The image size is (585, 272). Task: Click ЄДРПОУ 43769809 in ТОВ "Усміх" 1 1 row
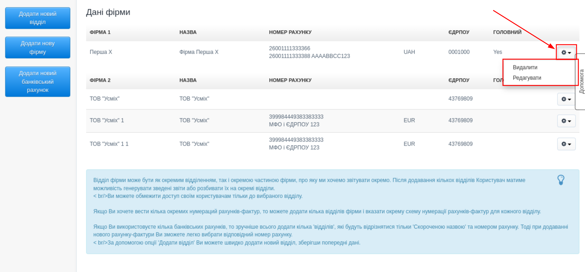pyautogui.click(x=460, y=144)
